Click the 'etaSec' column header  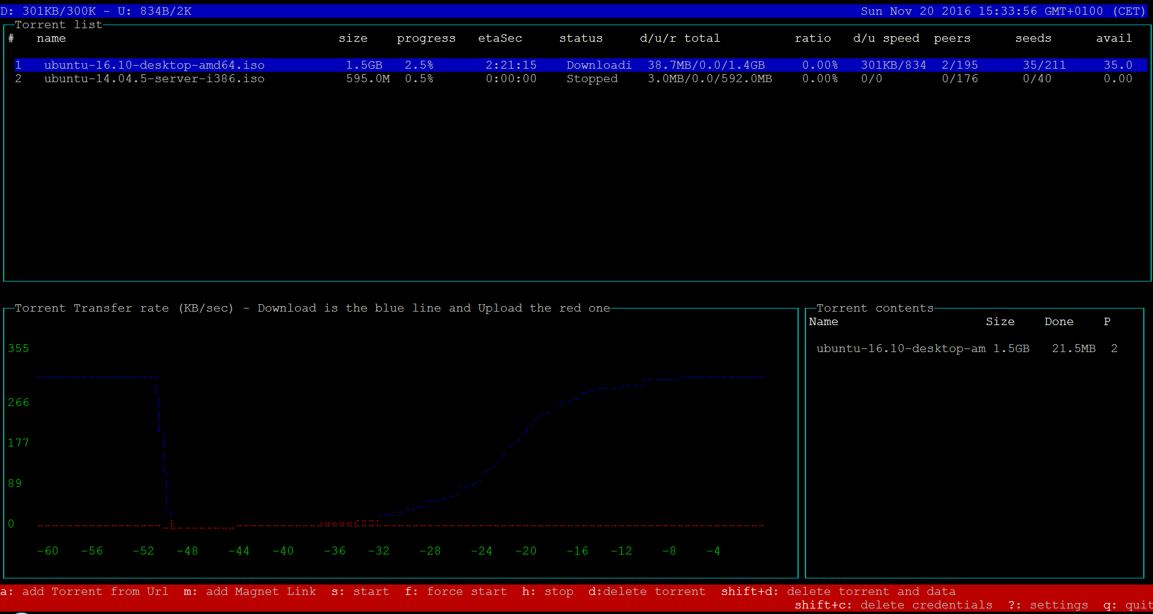(500, 38)
